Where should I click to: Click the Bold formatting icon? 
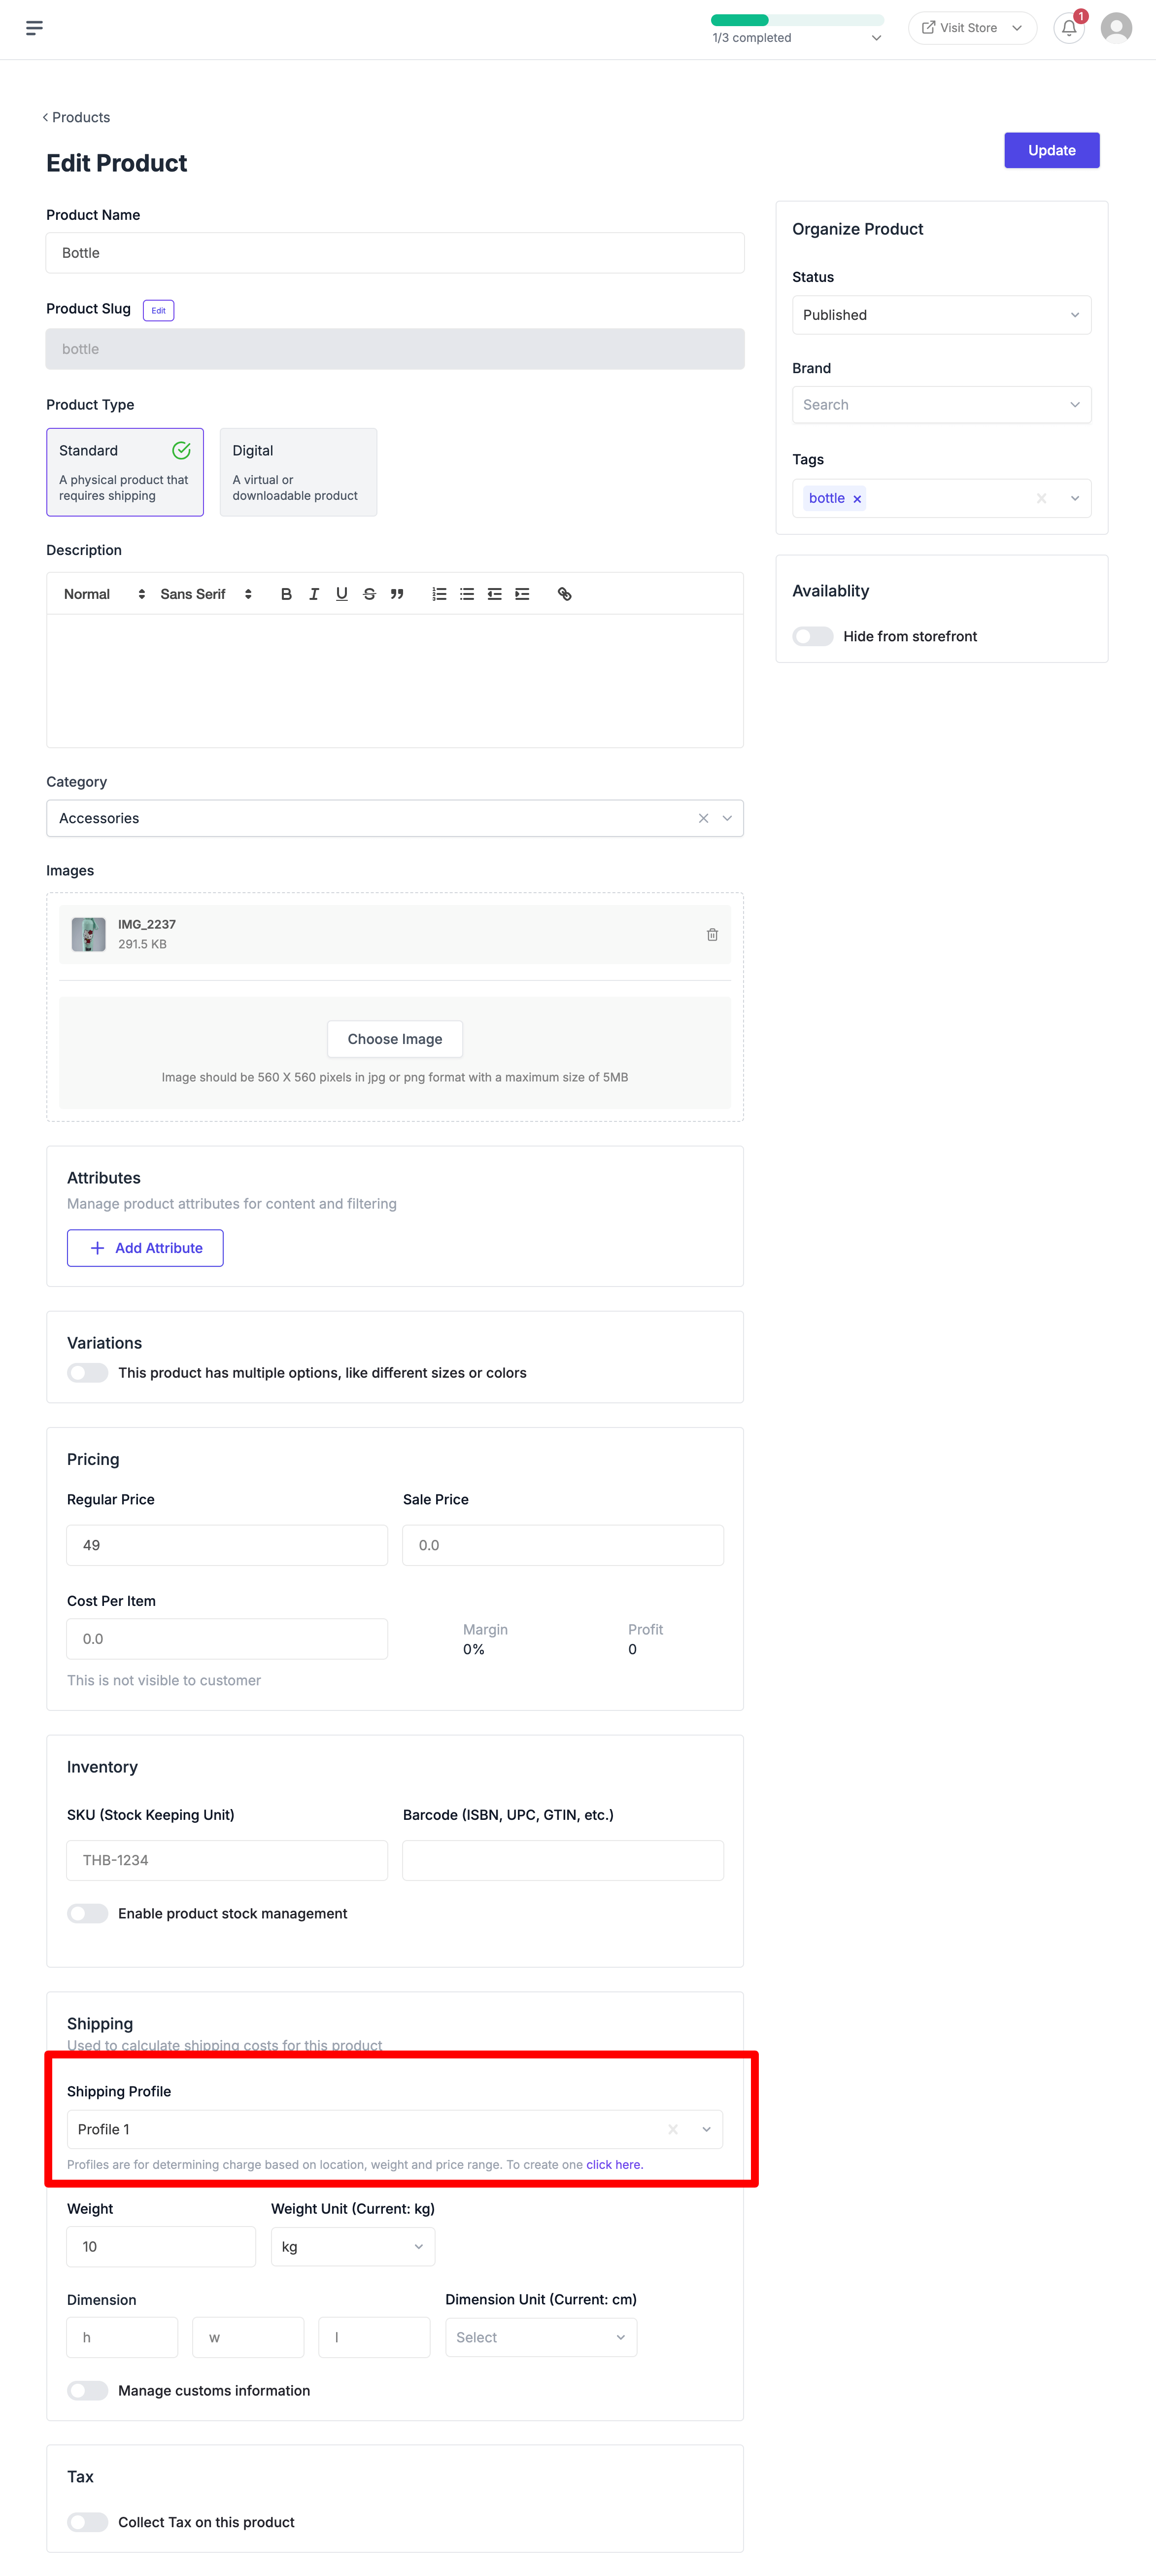coord(282,593)
